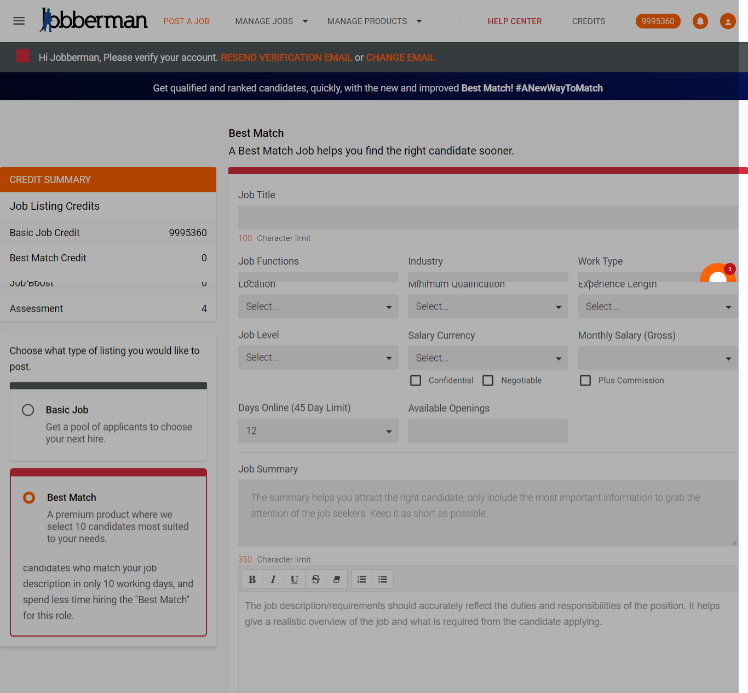Apply strikethrough formatting in description editor

[x=315, y=580]
